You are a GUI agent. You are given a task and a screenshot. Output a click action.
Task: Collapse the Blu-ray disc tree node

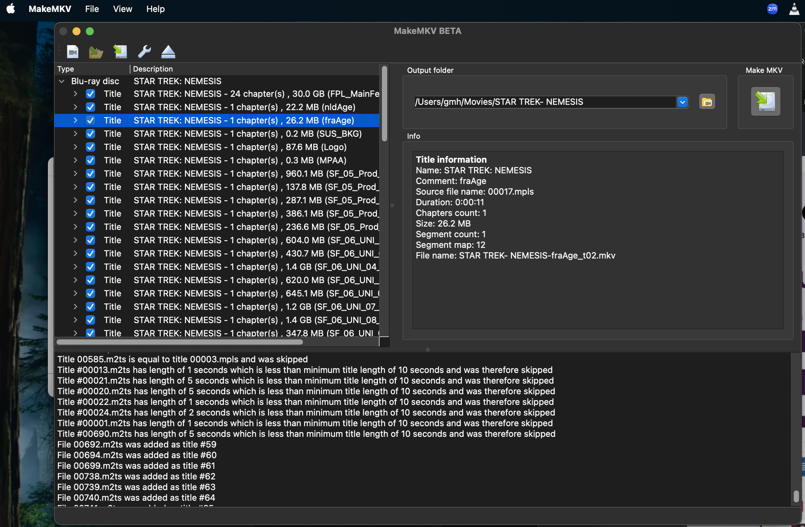click(x=62, y=81)
